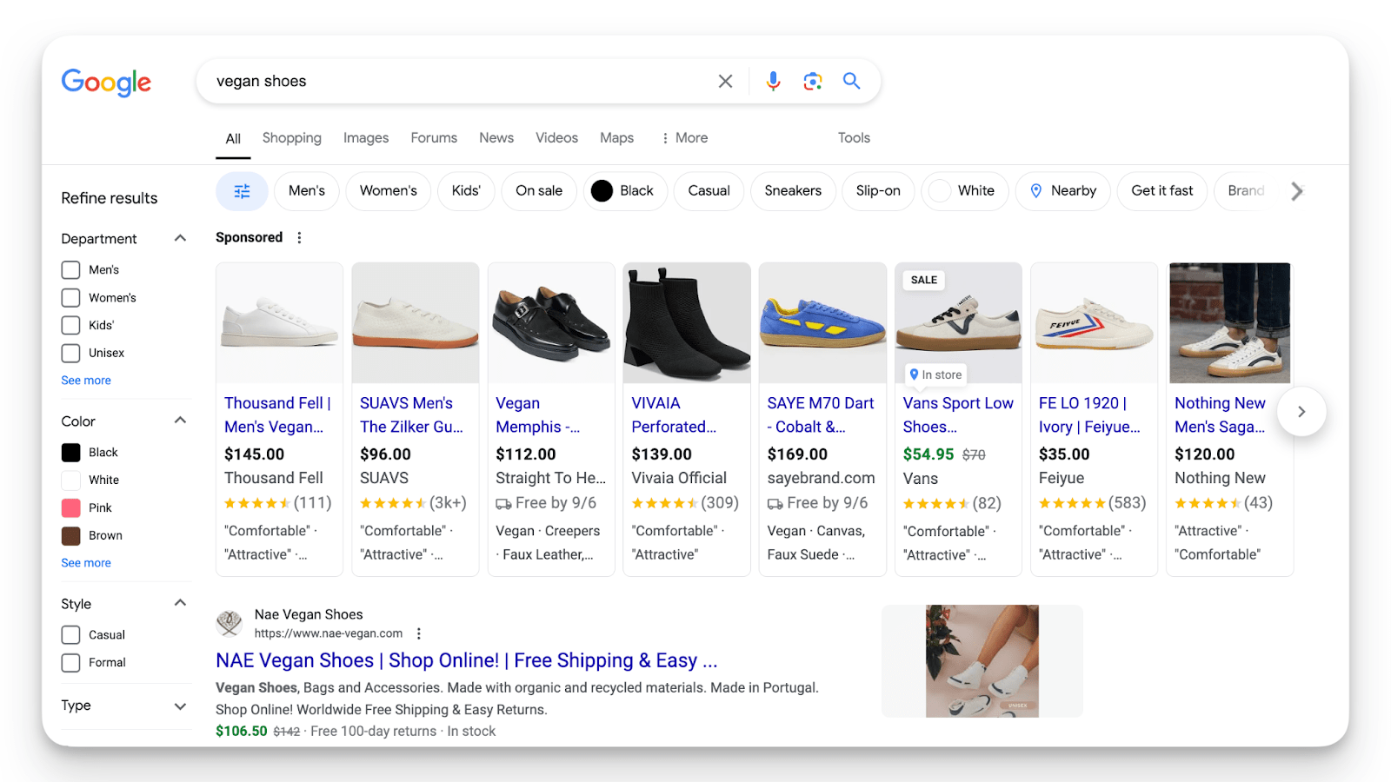
Task: Select the White color swatch in sidebar
Action: click(70, 480)
